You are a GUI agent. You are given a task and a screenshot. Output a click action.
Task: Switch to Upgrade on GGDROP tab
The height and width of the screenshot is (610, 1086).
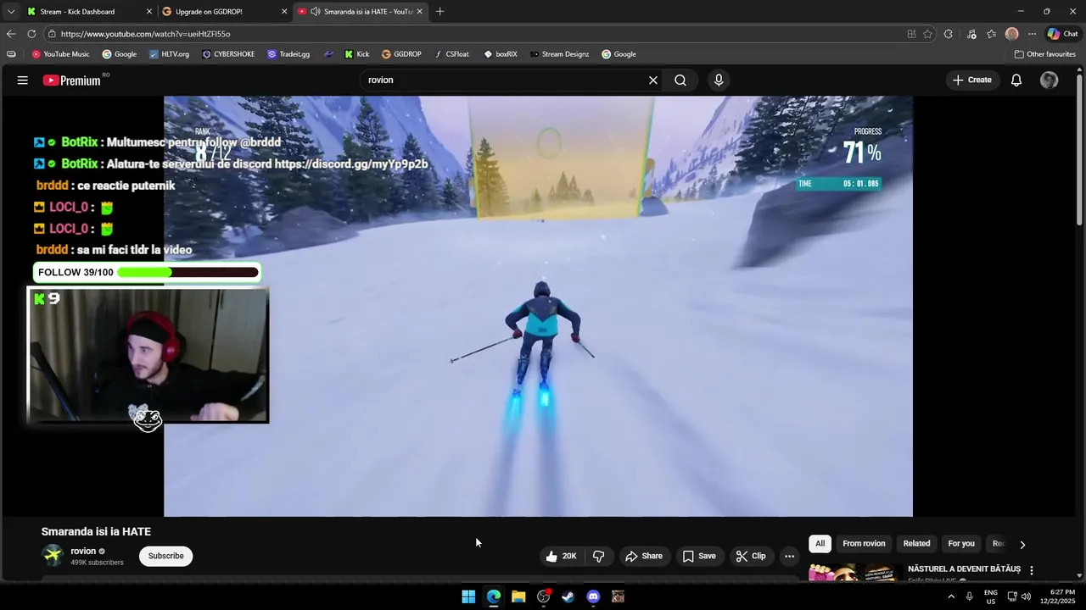[x=225, y=12]
